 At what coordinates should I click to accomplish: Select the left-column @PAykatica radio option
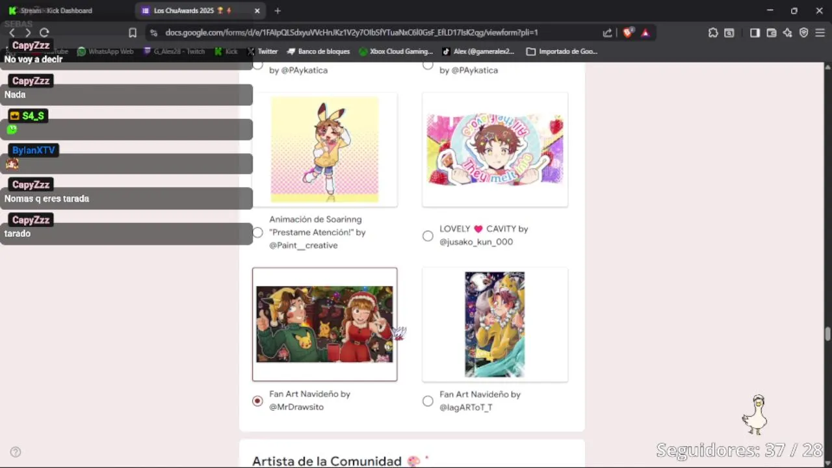pyautogui.click(x=257, y=65)
